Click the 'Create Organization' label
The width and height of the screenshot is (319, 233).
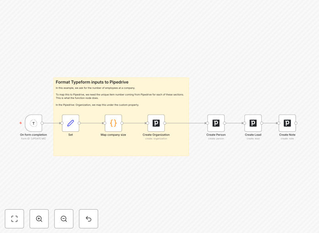click(156, 135)
